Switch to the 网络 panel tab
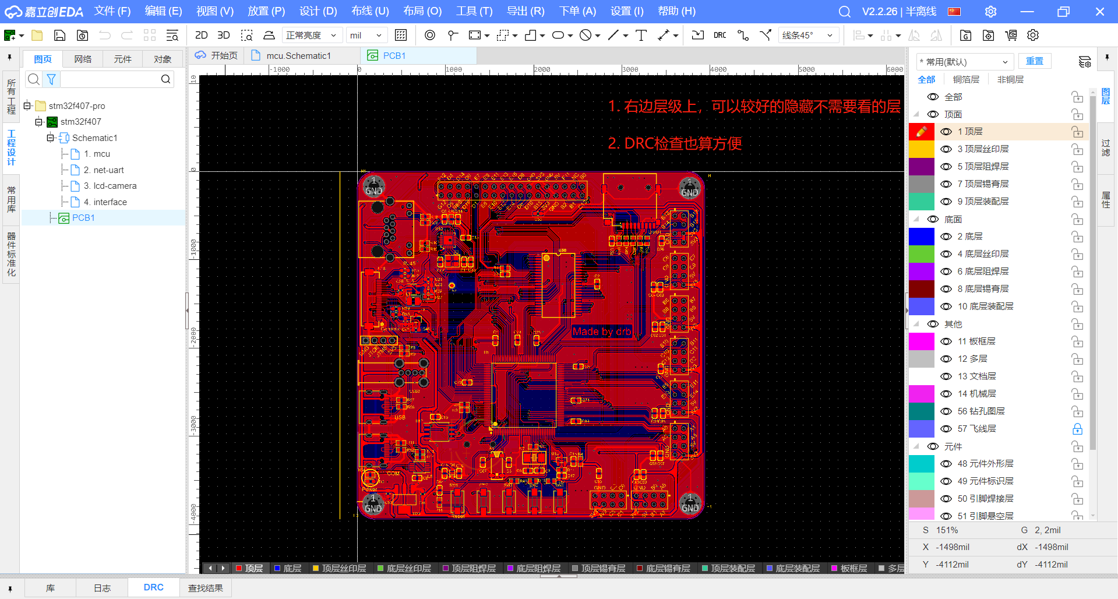 (x=83, y=59)
